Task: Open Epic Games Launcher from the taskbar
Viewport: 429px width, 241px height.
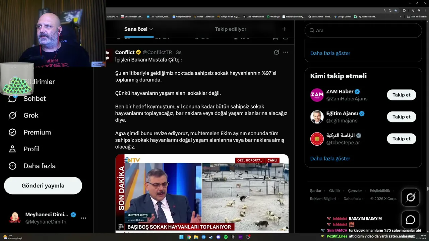Action: click(233, 237)
